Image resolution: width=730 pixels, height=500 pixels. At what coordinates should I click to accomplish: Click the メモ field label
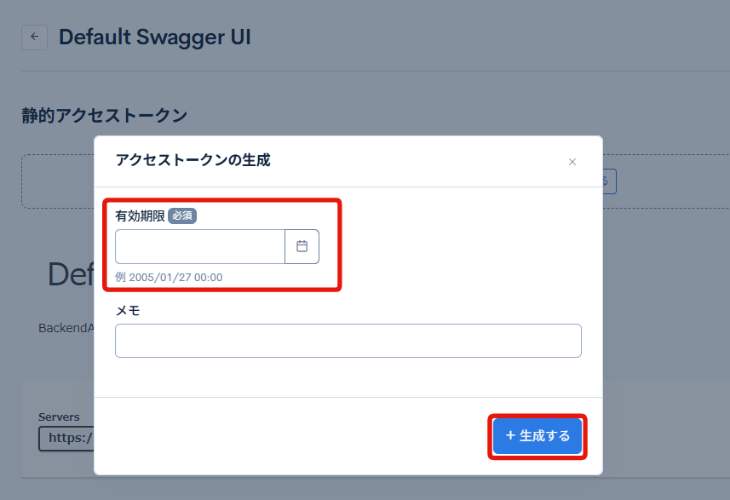click(128, 311)
